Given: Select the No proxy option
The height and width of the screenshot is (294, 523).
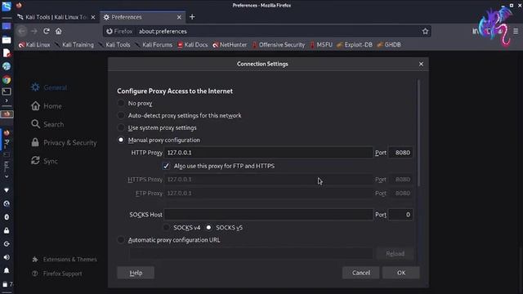Looking at the screenshot, I should click(x=121, y=104).
